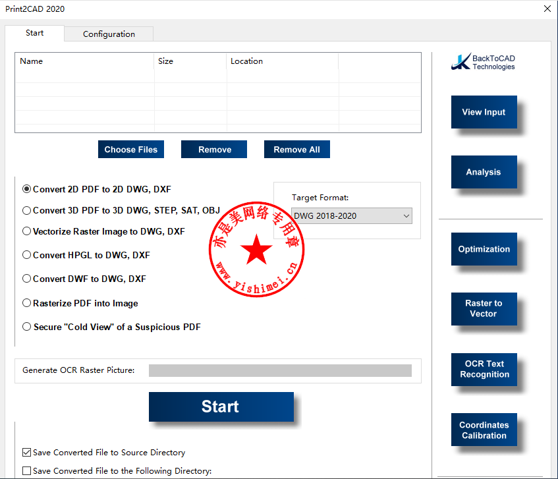
Task: Switch to the Configuration tab
Action: click(109, 34)
